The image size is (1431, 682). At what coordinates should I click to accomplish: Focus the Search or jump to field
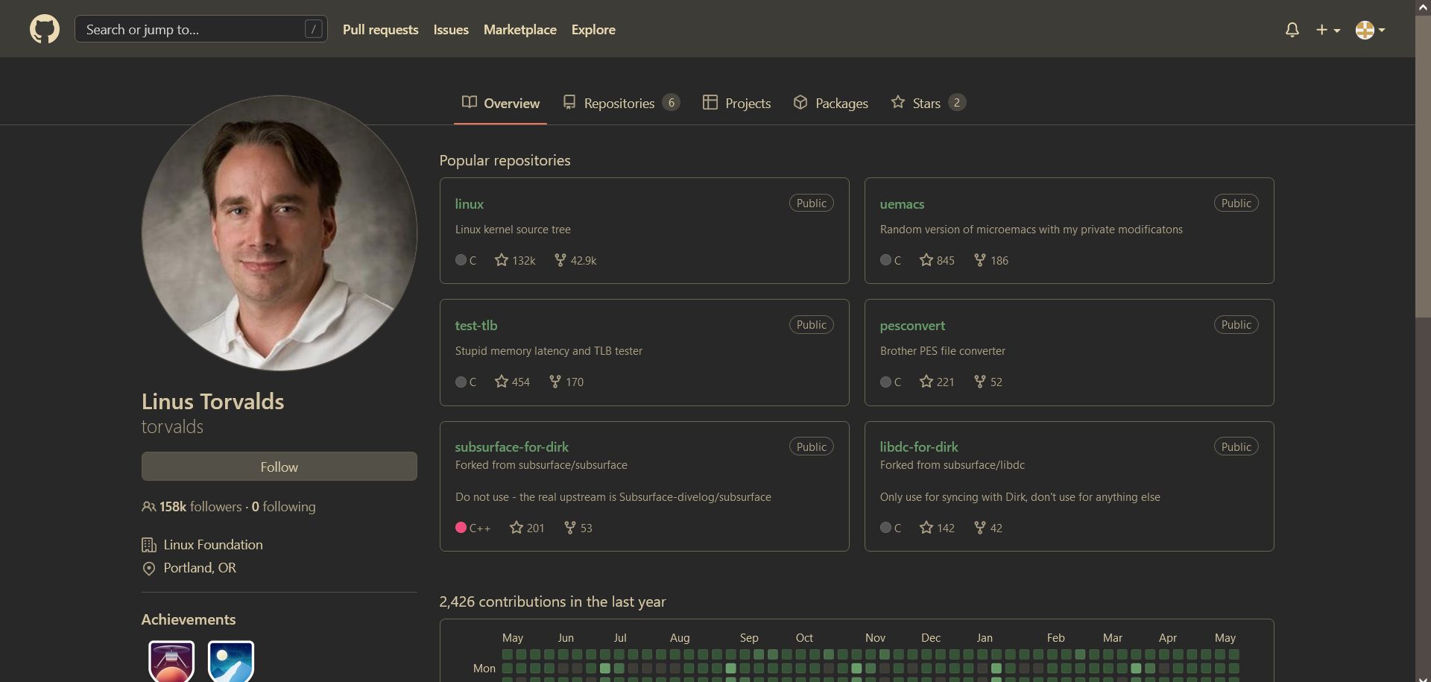click(200, 29)
